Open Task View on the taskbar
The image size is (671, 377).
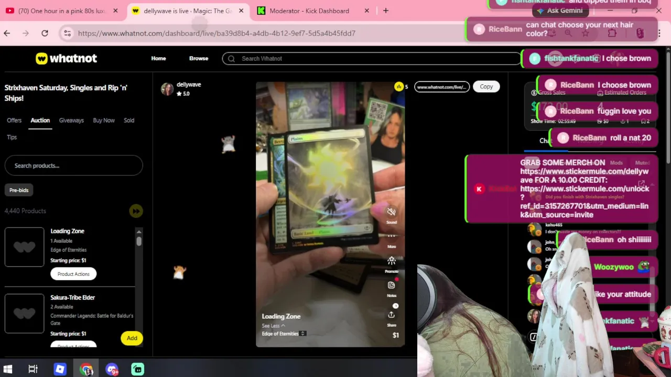33,369
